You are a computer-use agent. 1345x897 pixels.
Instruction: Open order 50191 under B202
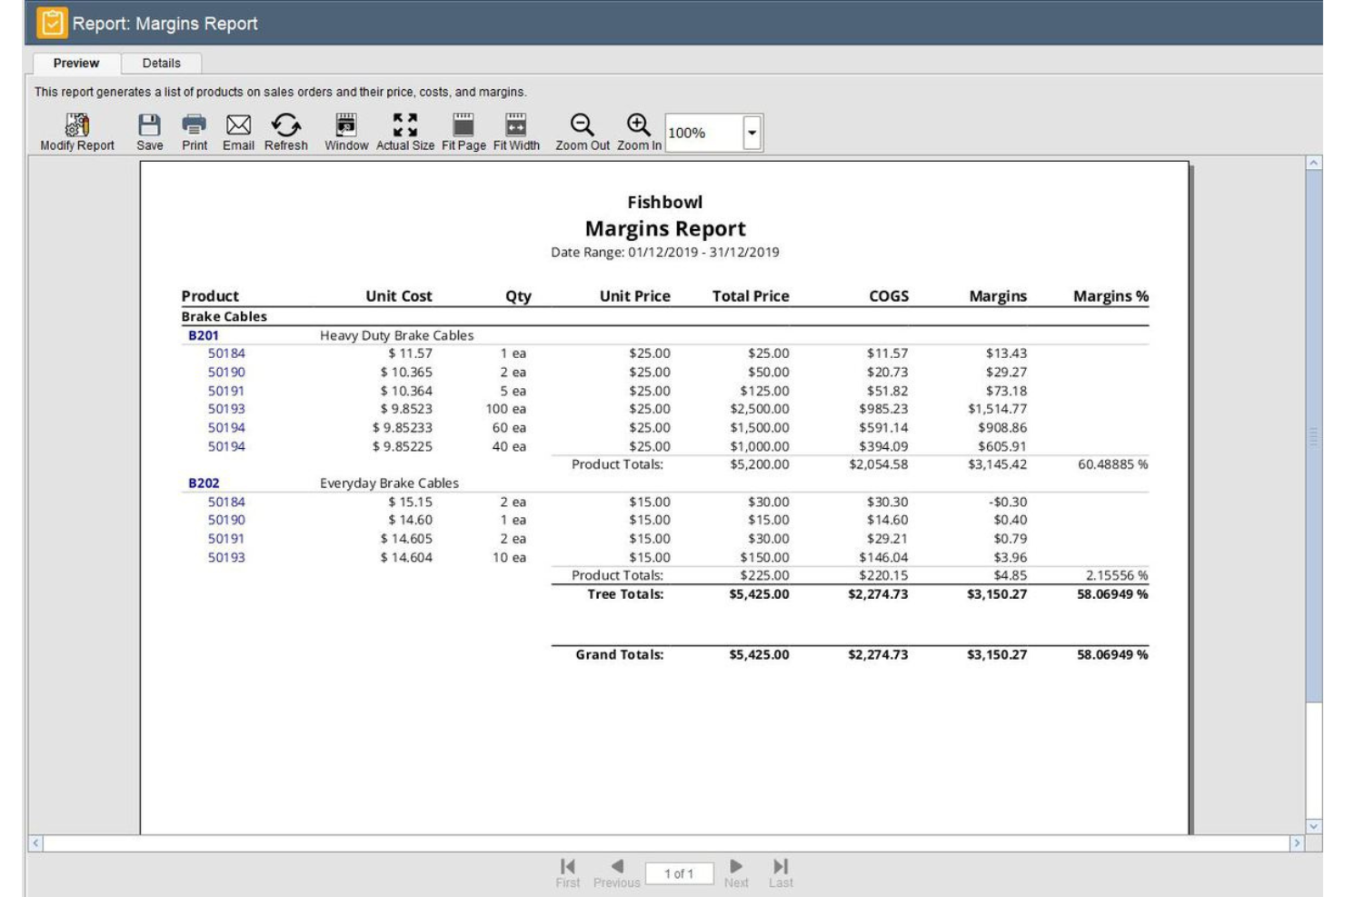226,539
